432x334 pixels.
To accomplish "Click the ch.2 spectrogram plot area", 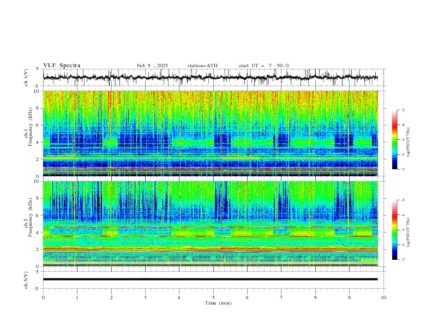I will tap(210, 224).
